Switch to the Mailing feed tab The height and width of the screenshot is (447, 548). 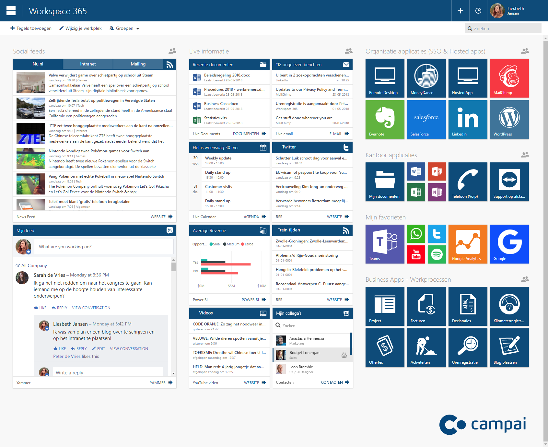[138, 64]
